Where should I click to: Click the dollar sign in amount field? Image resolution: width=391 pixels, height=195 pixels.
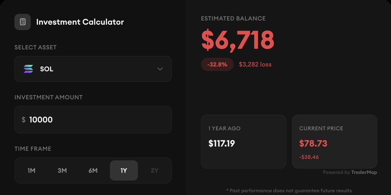[23, 120]
